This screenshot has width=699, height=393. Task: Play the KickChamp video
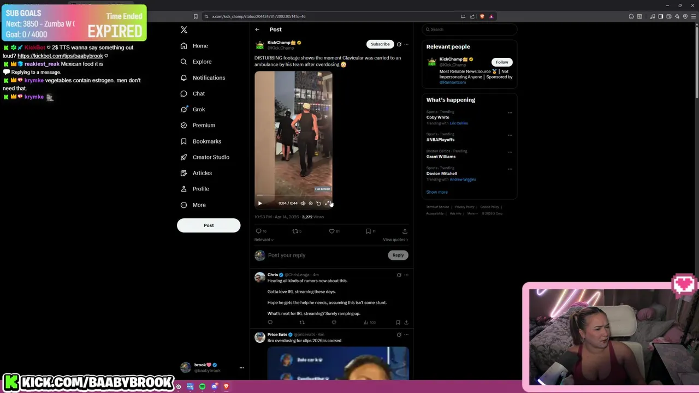tap(260, 203)
